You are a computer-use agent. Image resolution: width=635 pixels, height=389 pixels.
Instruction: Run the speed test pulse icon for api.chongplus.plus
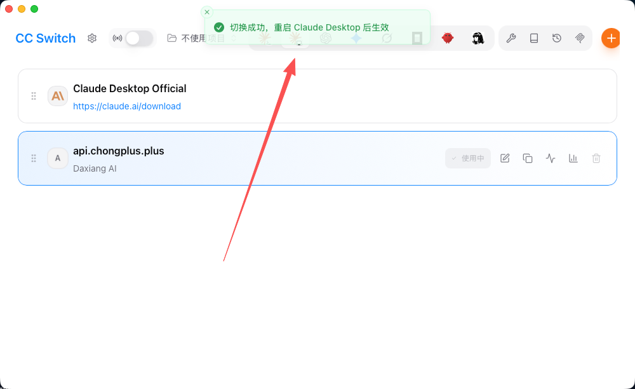pyautogui.click(x=551, y=158)
